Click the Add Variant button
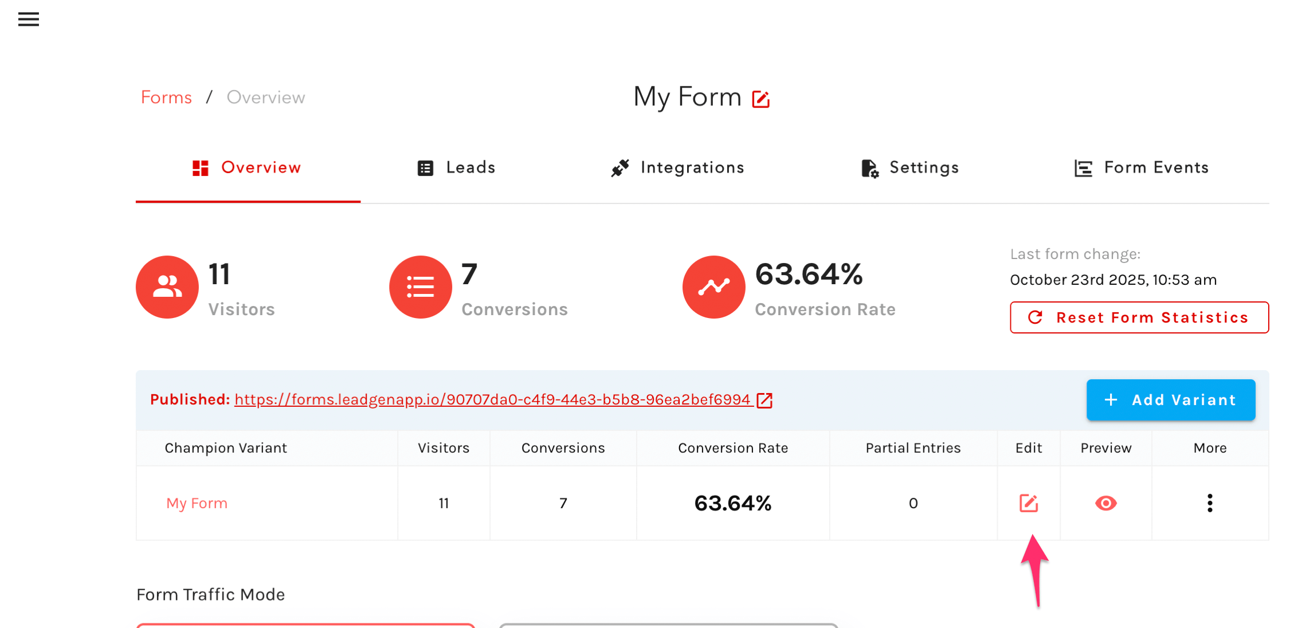This screenshot has height=628, width=1294. [1170, 400]
